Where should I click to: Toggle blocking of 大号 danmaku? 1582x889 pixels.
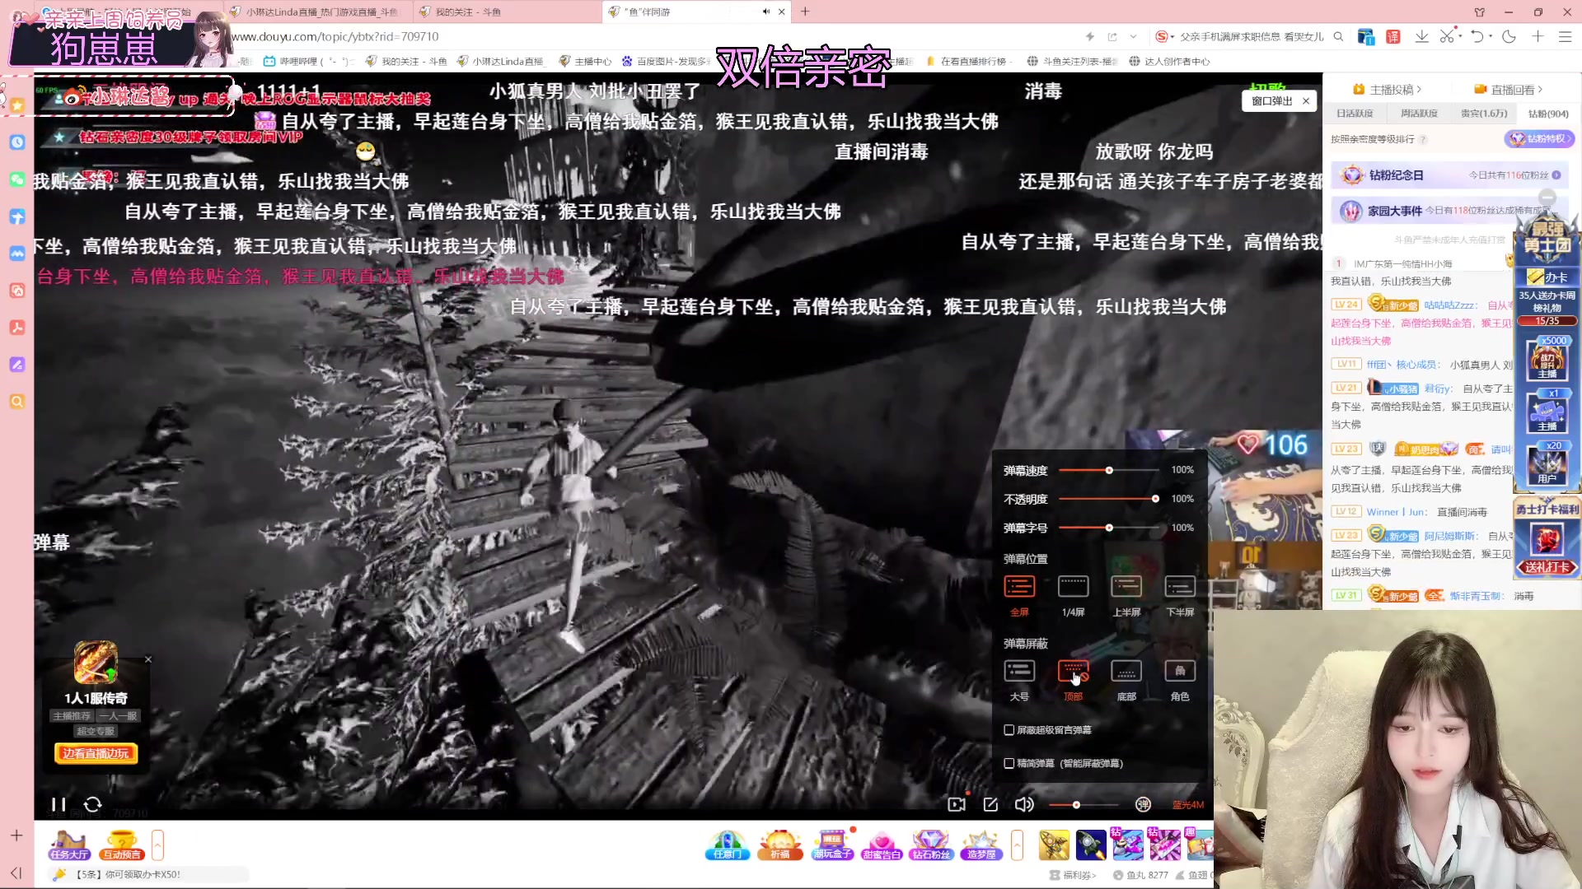click(x=1019, y=680)
